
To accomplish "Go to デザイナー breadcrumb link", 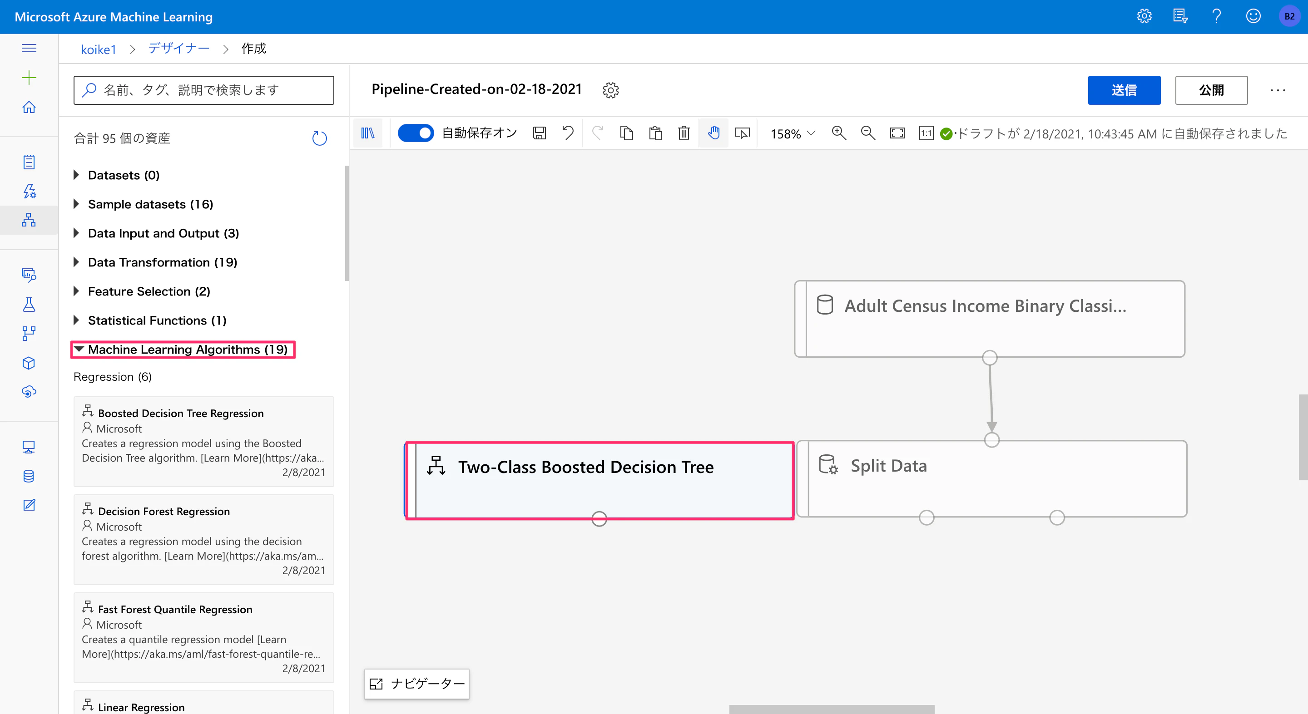I will coord(179,49).
